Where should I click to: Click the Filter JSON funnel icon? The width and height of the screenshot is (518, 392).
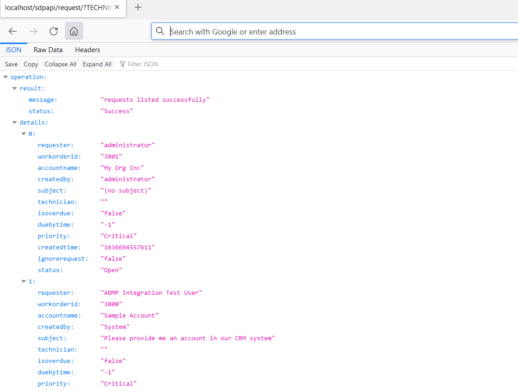122,64
